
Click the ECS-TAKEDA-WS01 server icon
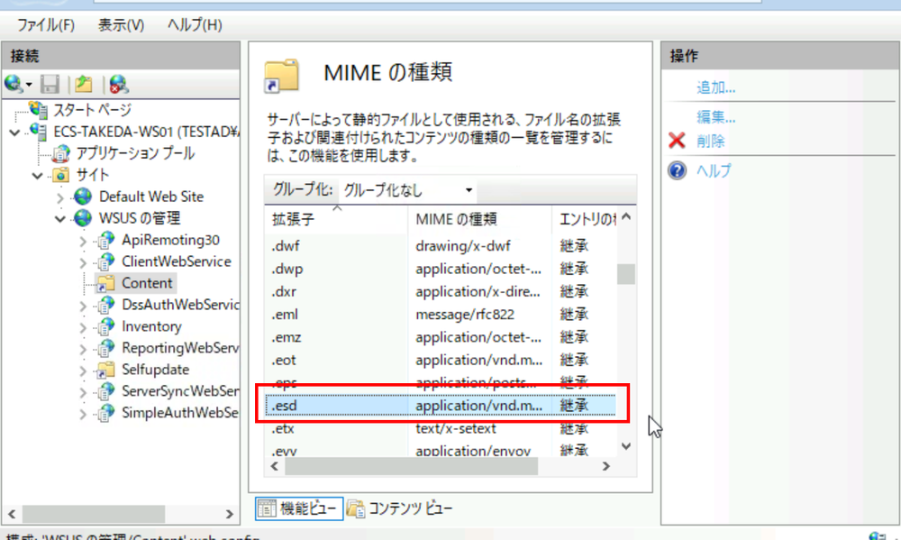pyautogui.click(x=39, y=132)
